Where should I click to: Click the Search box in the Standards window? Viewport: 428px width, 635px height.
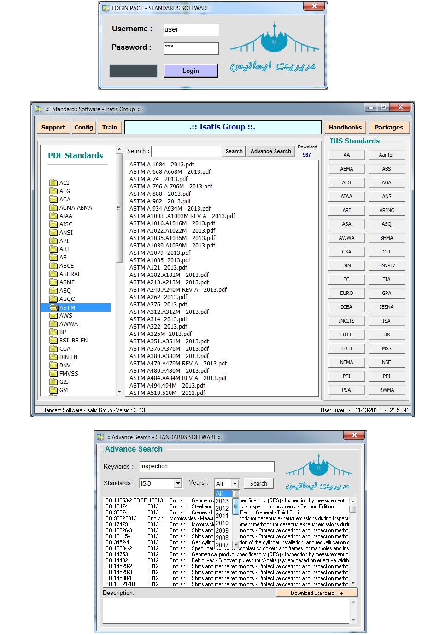[x=186, y=151]
